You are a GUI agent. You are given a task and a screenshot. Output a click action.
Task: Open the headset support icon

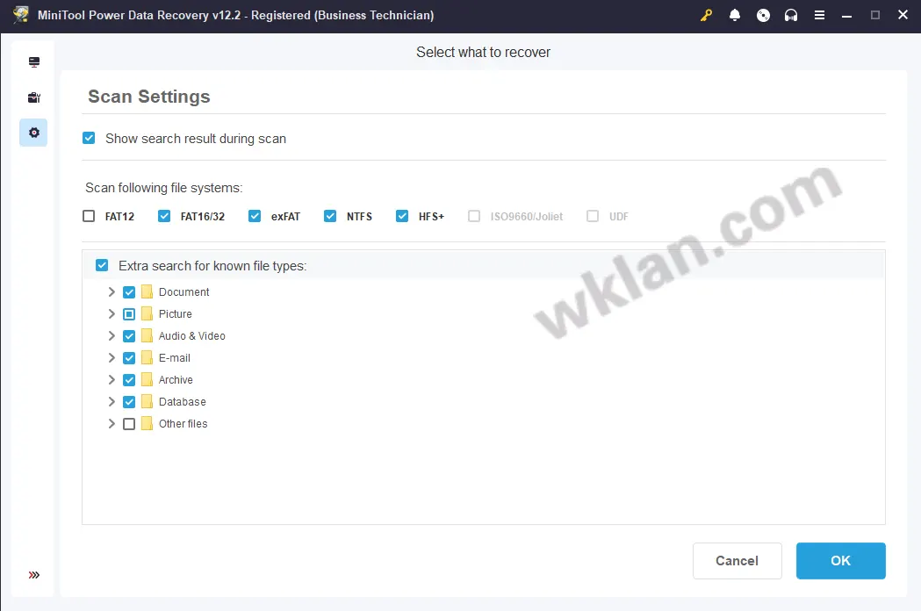click(x=791, y=15)
